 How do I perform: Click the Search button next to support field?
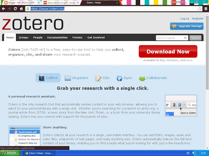[195, 38]
